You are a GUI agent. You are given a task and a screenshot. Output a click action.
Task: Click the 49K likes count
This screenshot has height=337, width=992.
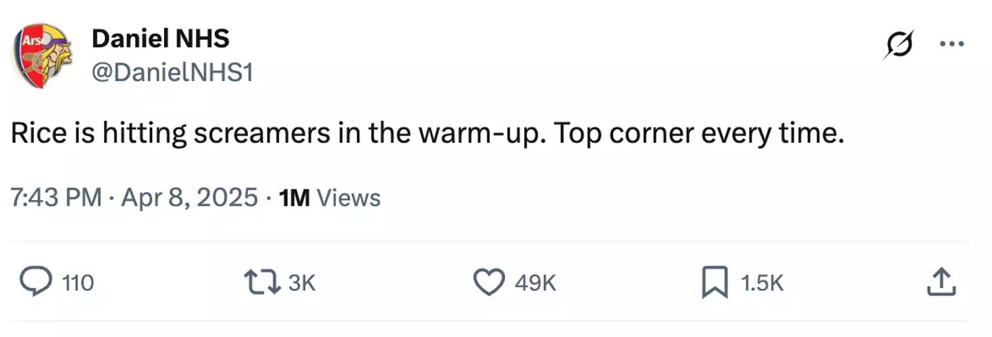535,283
